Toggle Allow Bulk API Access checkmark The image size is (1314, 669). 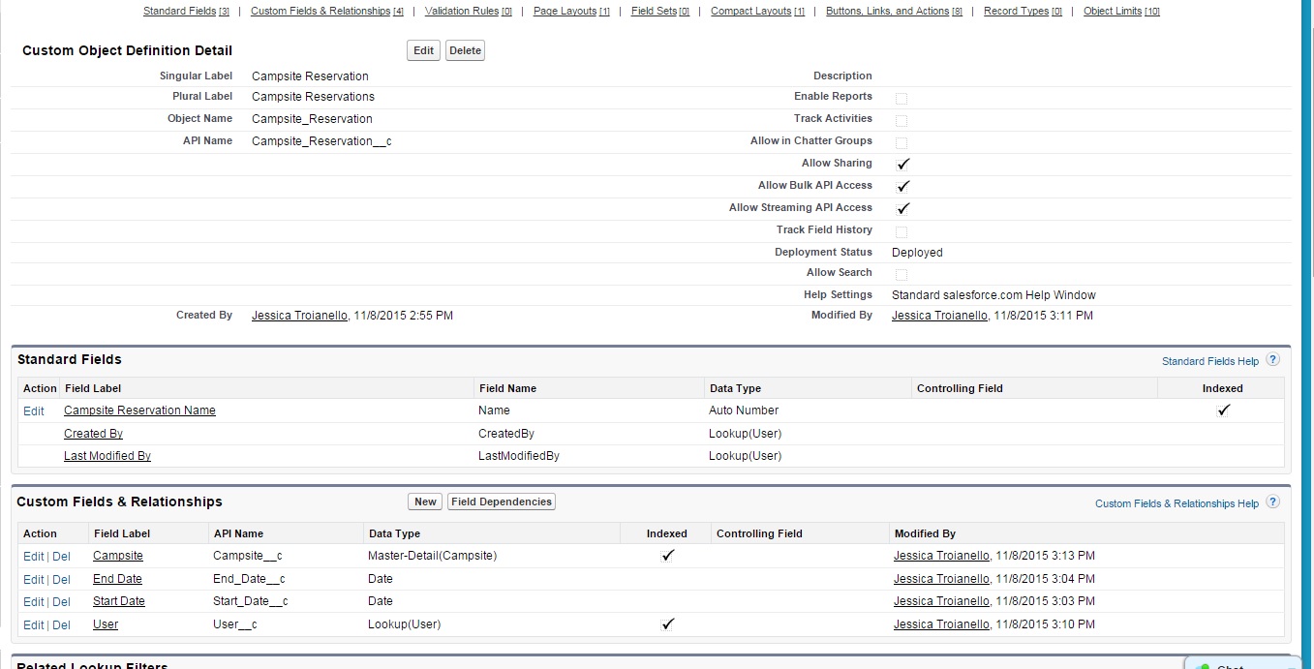(903, 186)
